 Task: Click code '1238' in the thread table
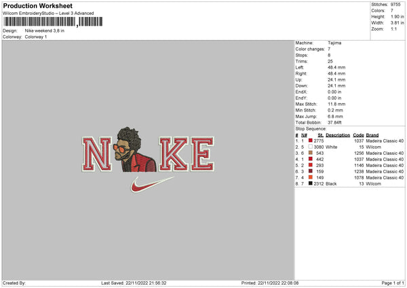pyautogui.click(x=359, y=172)
